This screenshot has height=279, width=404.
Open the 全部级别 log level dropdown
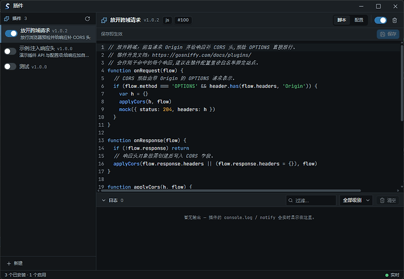356,200
